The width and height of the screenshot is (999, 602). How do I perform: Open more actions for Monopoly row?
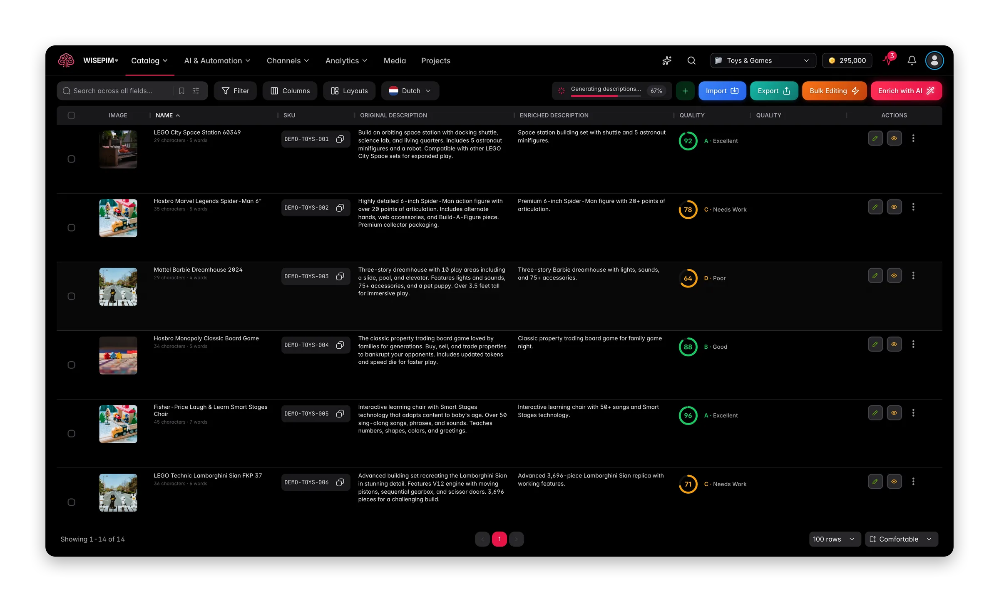click(913, 345)
